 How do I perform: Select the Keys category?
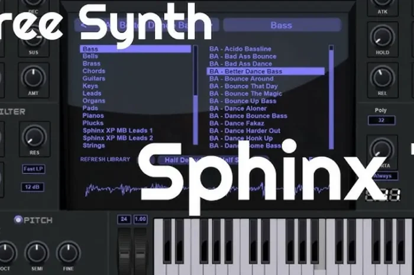pos(90,86)
